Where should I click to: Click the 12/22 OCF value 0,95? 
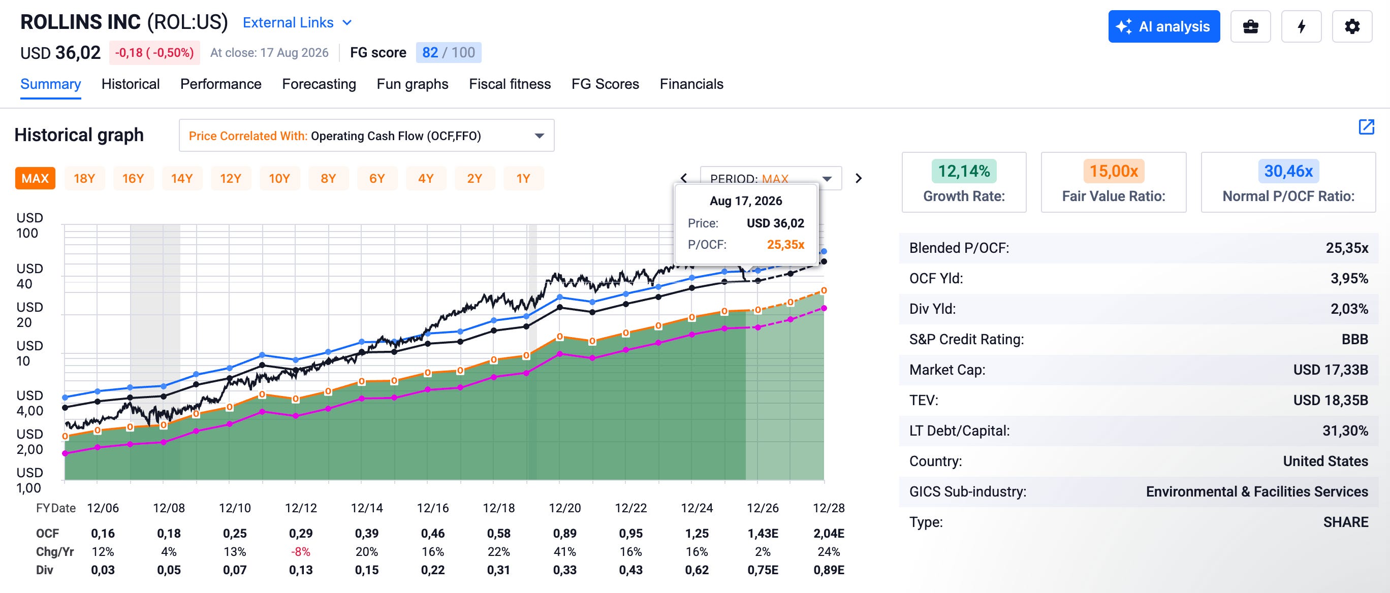pyautogui.click(x=631, y=533)
